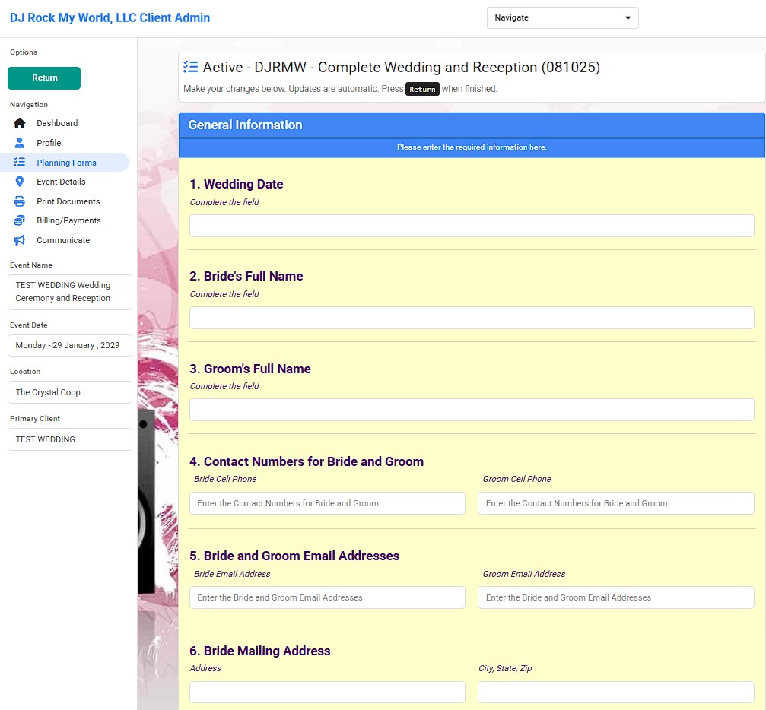Click the Bride Email Address field
Viewport: 766px width, 710px height.
tap(327, 597)
